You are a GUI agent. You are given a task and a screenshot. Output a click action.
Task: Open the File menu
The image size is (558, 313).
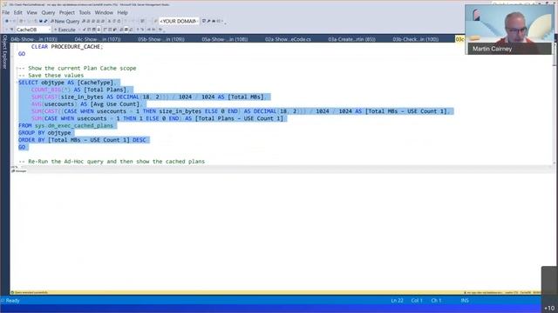(6, 12)
